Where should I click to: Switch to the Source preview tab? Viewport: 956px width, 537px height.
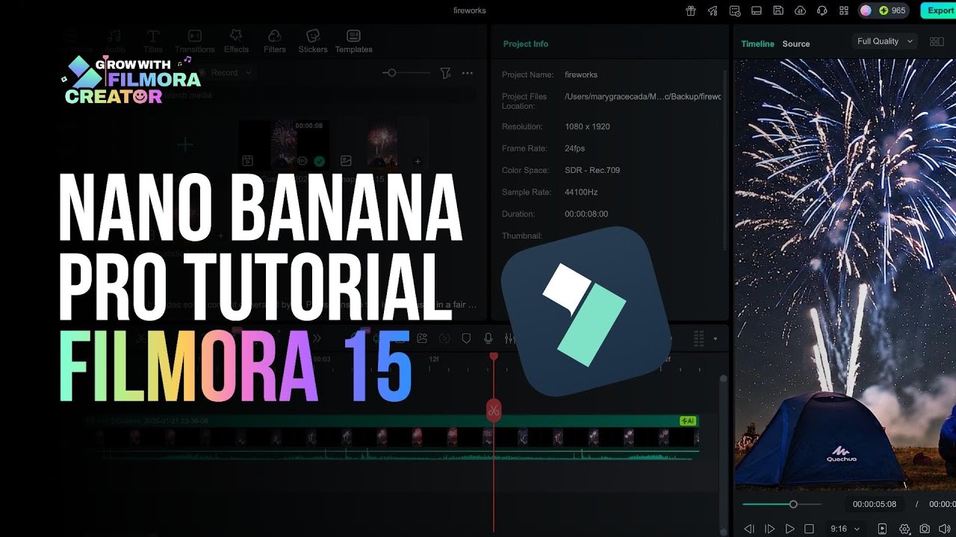[796, 44]
